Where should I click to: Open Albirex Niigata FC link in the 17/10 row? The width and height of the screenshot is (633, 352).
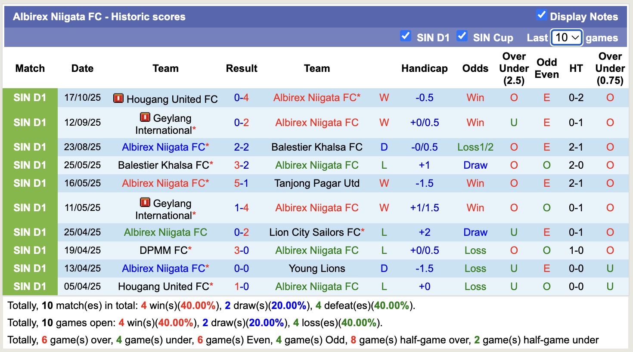[x=317, y=97]
